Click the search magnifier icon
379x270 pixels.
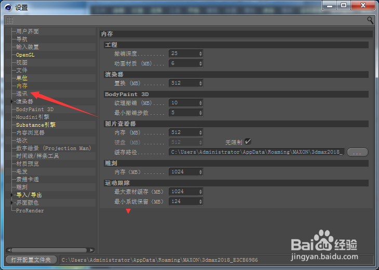pyautogui.click(x=370, y=20)
